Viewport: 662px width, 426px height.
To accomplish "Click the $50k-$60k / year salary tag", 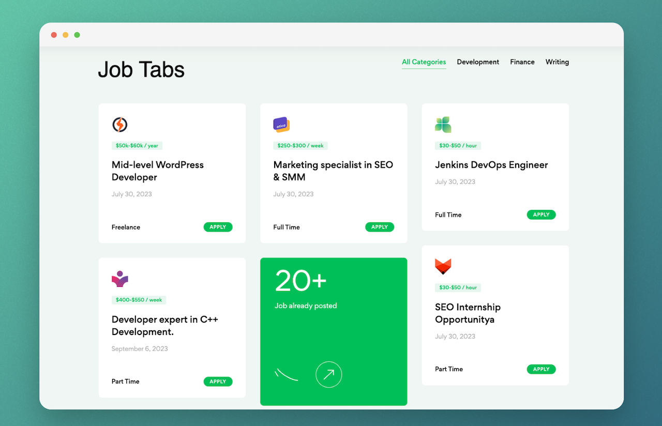I will [137, 146].
